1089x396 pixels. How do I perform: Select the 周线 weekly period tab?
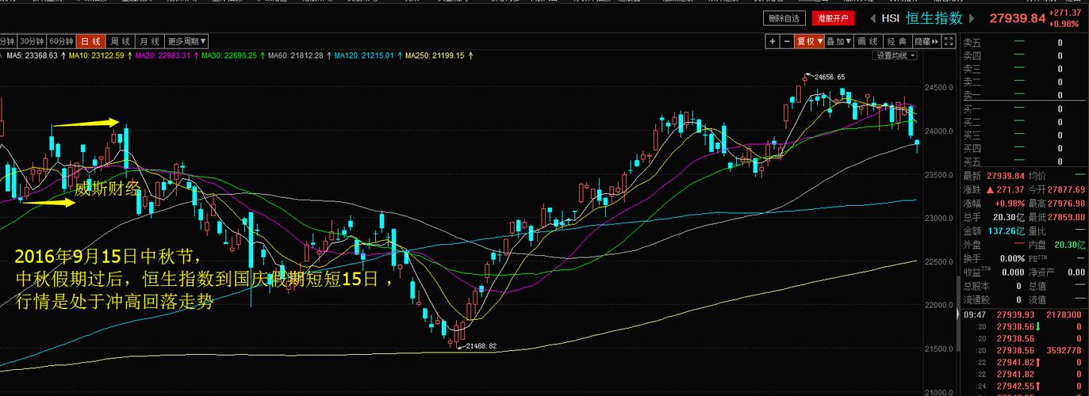121,41
